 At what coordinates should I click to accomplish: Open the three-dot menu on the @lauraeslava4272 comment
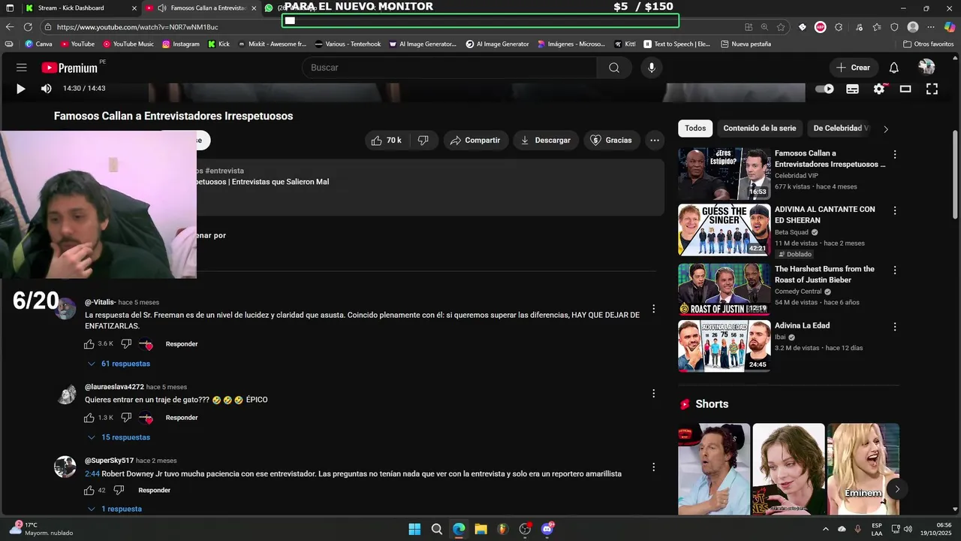point(653,394)
